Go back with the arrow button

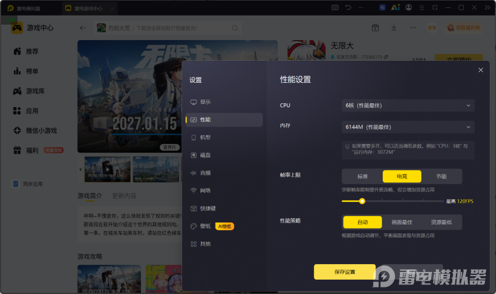(x=83, y=28)
